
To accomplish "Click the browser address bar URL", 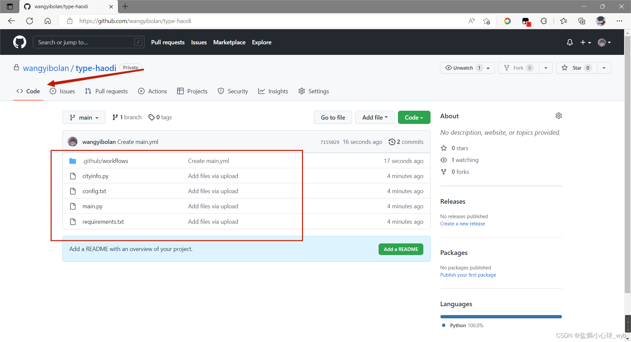I will click(x=135, y=21).
